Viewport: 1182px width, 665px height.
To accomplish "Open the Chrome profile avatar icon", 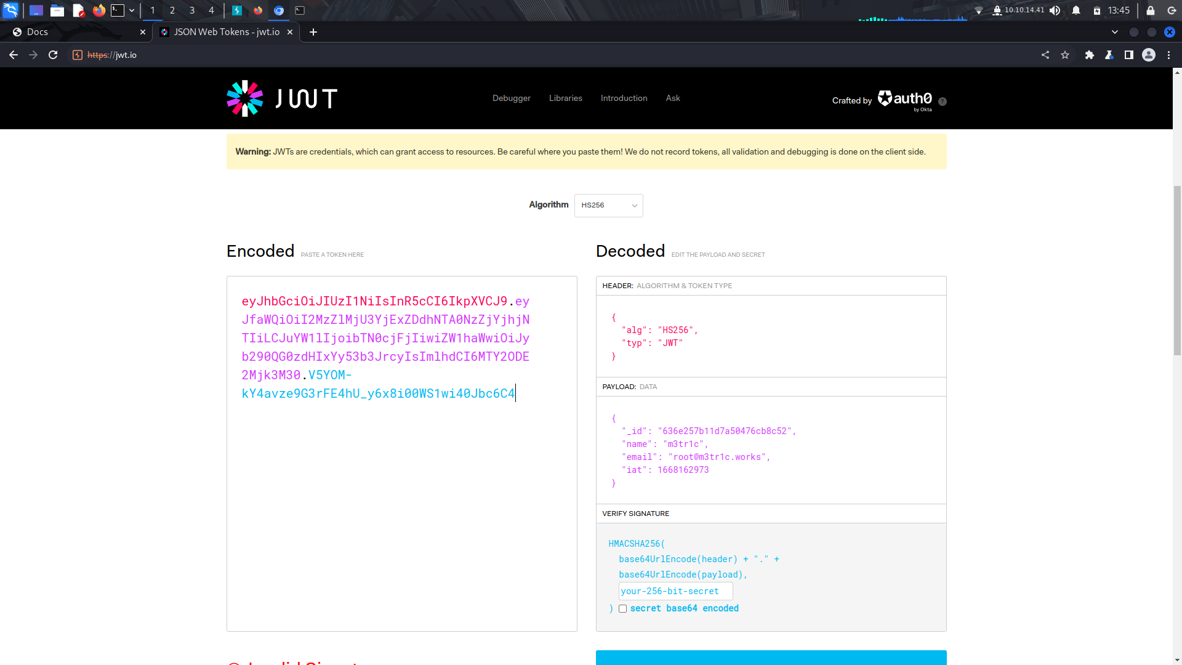I will click(x=1149, y=55).
